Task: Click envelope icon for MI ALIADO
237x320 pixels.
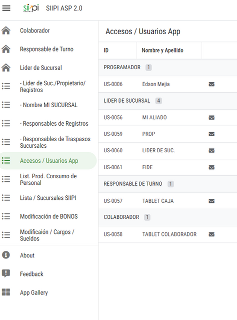Action: coord(211,117)
